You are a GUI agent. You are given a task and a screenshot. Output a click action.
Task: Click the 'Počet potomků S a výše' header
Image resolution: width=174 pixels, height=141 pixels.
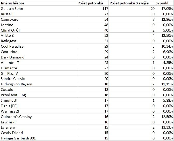click(128, 3)
